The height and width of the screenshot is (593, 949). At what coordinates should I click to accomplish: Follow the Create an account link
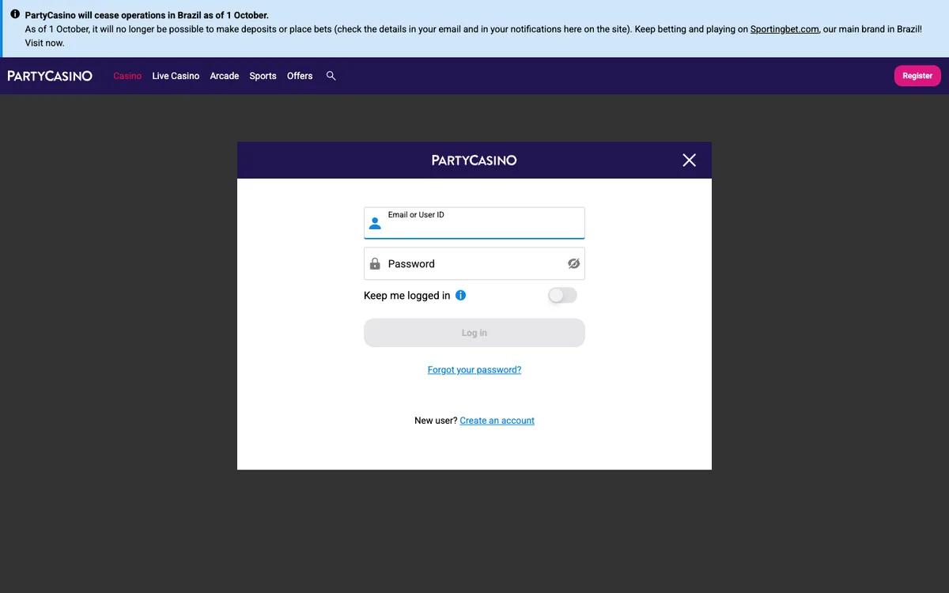pyautogui.click(x=497, y=421)
